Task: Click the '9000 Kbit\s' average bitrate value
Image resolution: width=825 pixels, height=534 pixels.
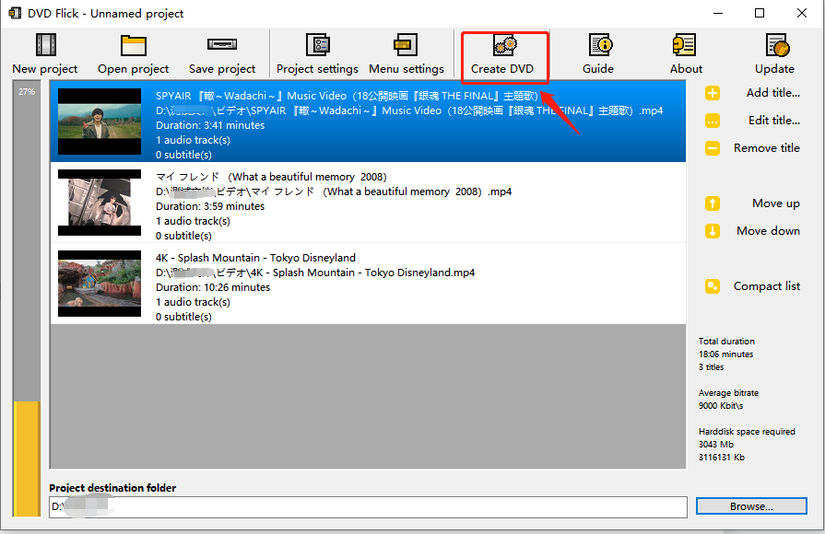Action: point(721,406)
